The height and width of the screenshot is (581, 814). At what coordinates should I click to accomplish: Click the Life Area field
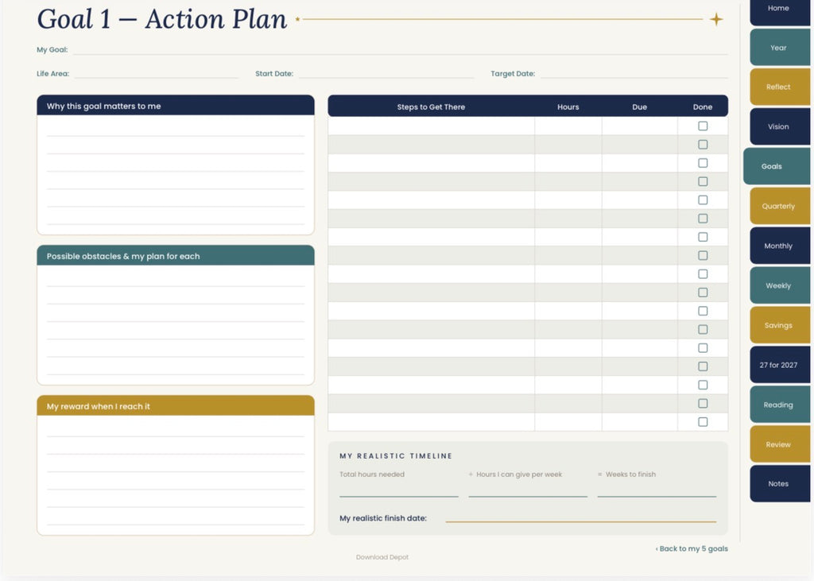[157, 74]
